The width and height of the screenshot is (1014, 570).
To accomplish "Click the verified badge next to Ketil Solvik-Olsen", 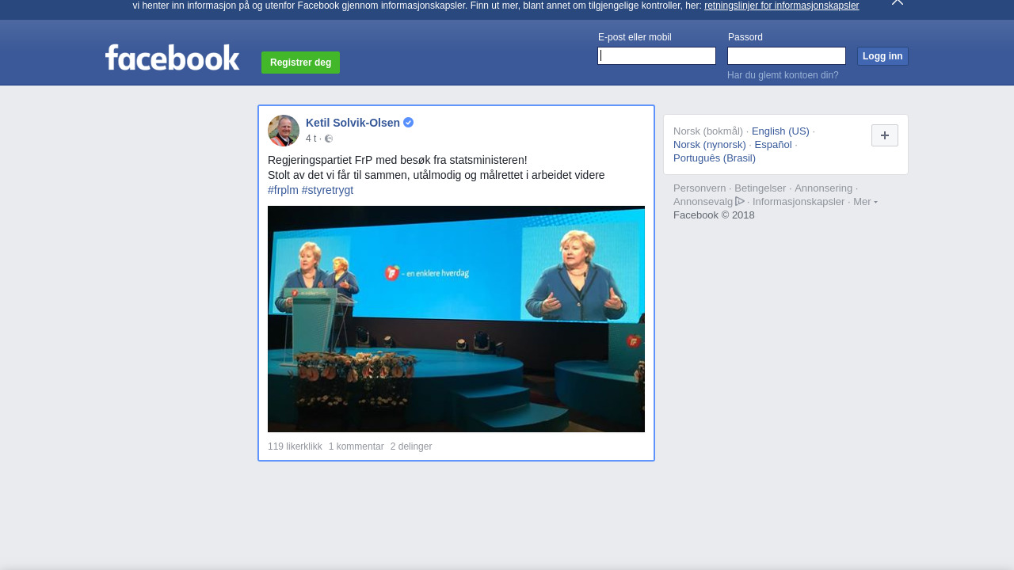I will [409, 123].
